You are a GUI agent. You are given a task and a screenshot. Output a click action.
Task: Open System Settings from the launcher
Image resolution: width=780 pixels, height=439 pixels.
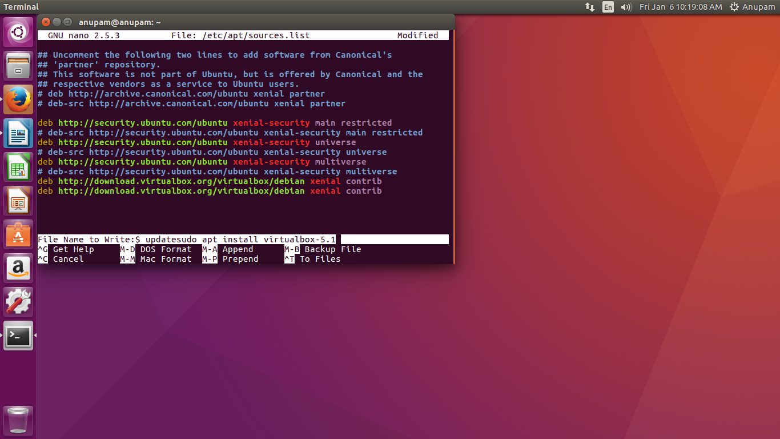18,301
